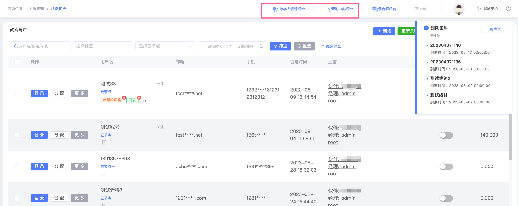Open the user avatar profile

459,9
